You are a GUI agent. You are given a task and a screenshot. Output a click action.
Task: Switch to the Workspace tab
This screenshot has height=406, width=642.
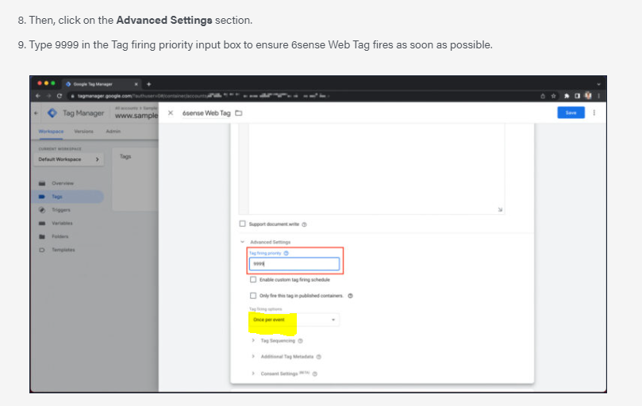point(51,132)
